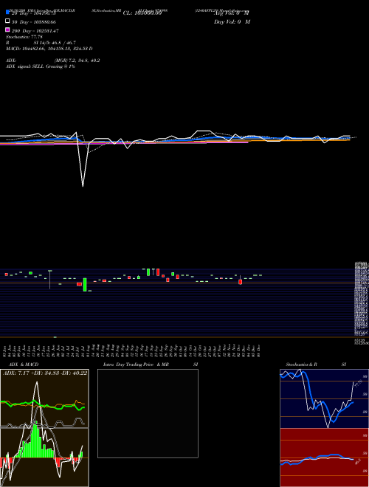
Task: Click the Stochastics & R SI panel title
Action: click(x=316, y=365)
